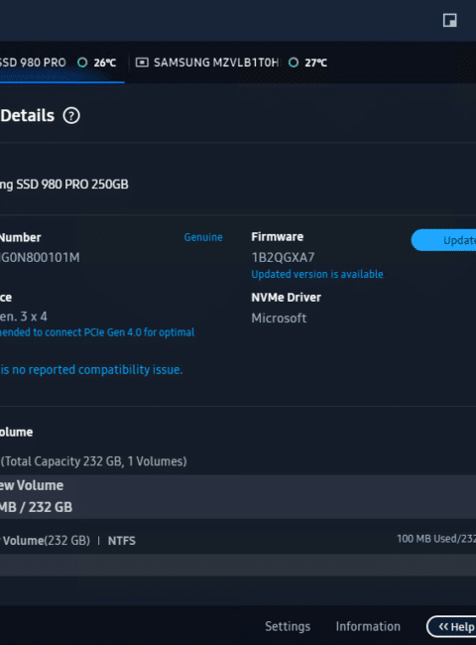Open Settings in the bottom bar

tap(288, 626)
